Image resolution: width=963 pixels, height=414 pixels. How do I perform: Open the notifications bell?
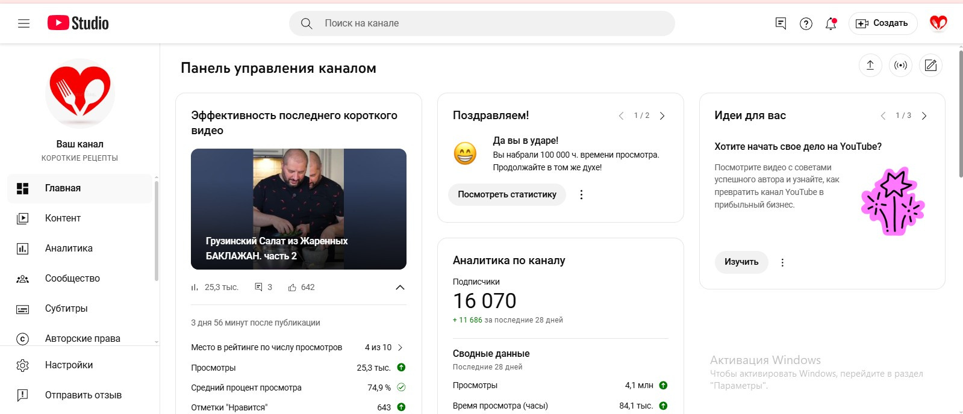[x=831, y=23]
